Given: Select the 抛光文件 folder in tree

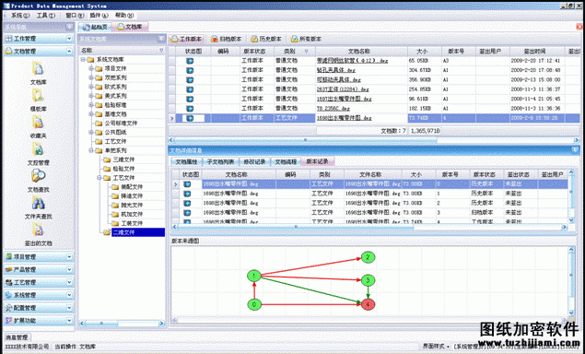Looking at the screenshot, I should (132, 205).
